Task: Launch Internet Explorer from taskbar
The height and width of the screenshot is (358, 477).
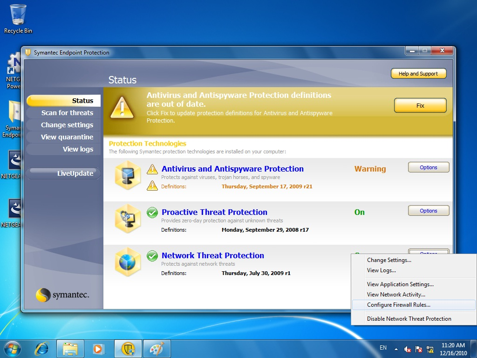Action: tap(41, 349)
